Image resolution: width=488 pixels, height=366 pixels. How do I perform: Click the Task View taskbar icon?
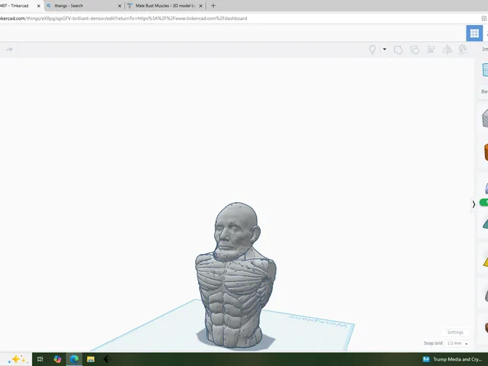pyautogui.click(x=40, y=359)
